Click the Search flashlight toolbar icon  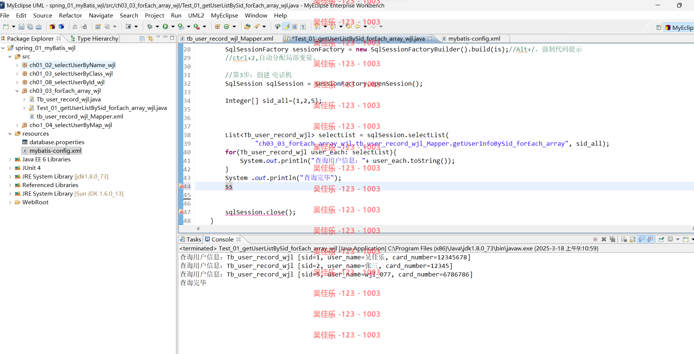pos(256,26)
